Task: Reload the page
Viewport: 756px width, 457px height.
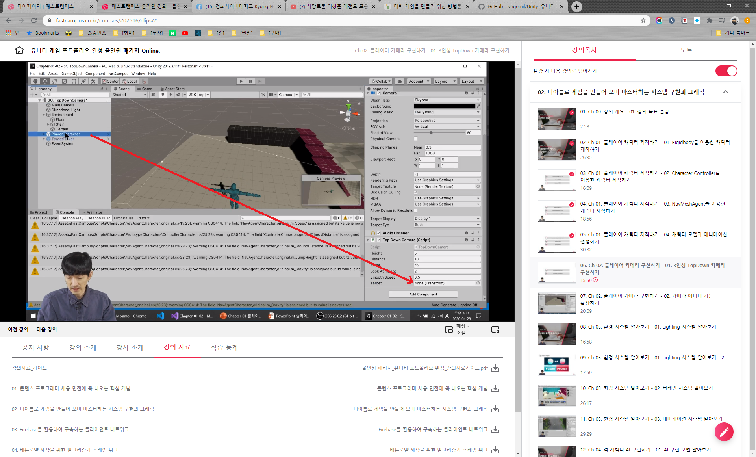Action: [34, 20]
